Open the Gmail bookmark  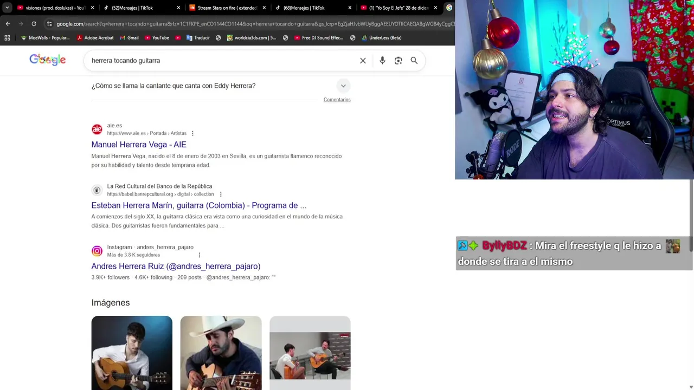pos(129,38)
